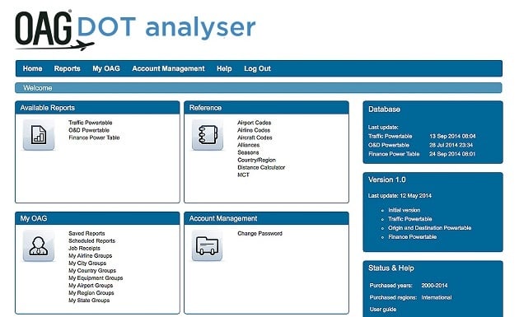Click 'Traffic Powertable' version bullet item
This screenshot has height=317, width=519.
[410, 219]
